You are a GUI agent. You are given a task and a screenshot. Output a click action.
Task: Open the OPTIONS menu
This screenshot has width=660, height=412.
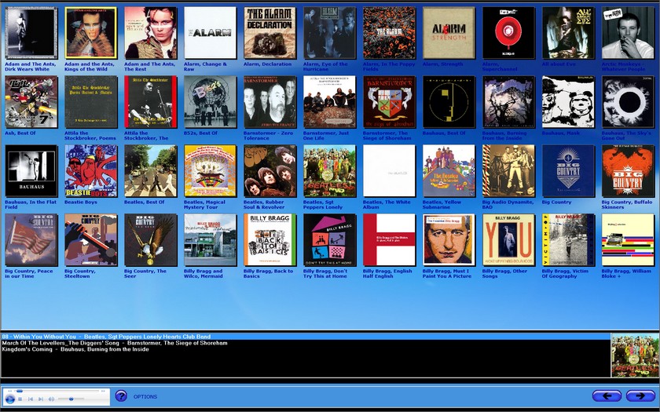[x=145, y=396]
